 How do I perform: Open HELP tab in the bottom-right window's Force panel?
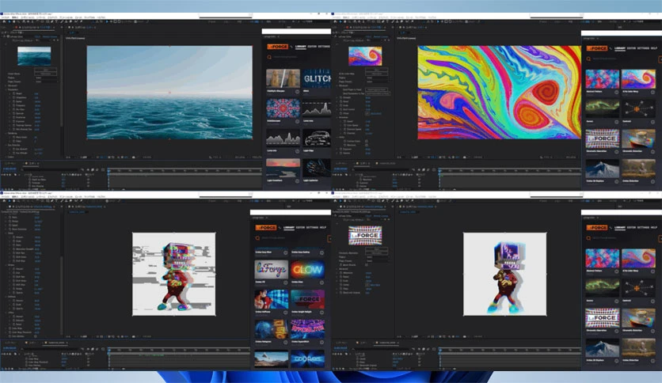click(x=653, y=227)
